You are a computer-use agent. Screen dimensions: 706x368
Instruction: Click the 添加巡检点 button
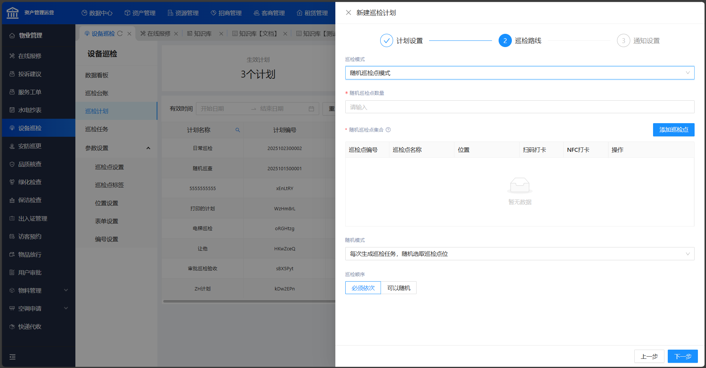click(x=673, y=130)
